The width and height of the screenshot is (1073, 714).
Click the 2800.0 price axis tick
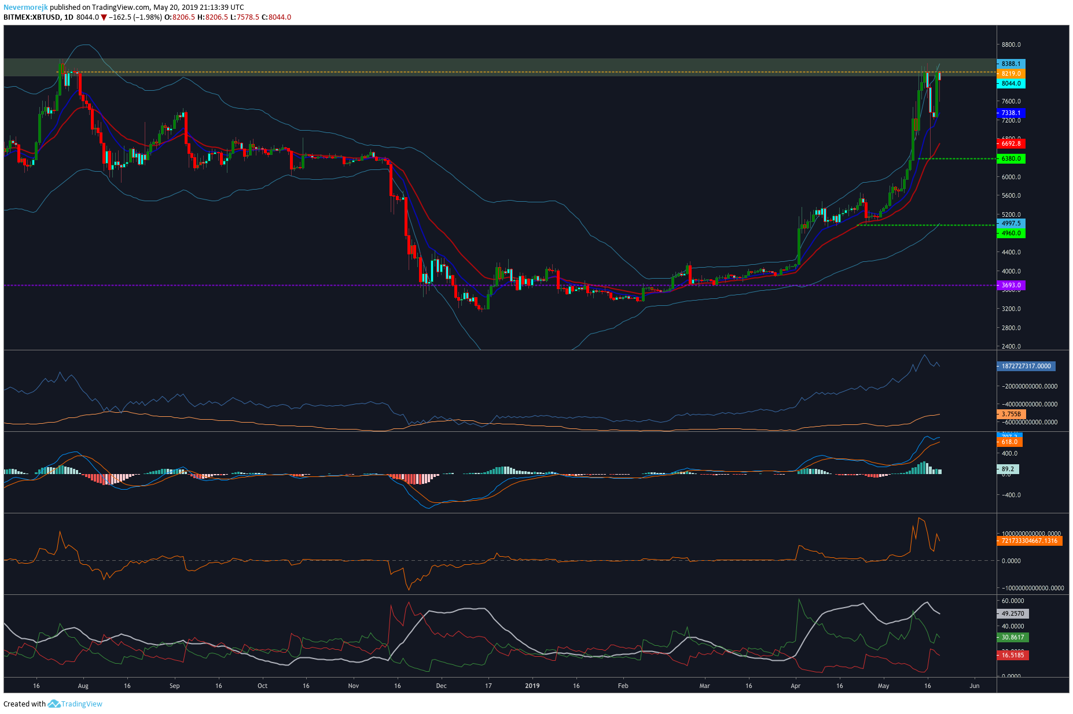coord(1011,328)
